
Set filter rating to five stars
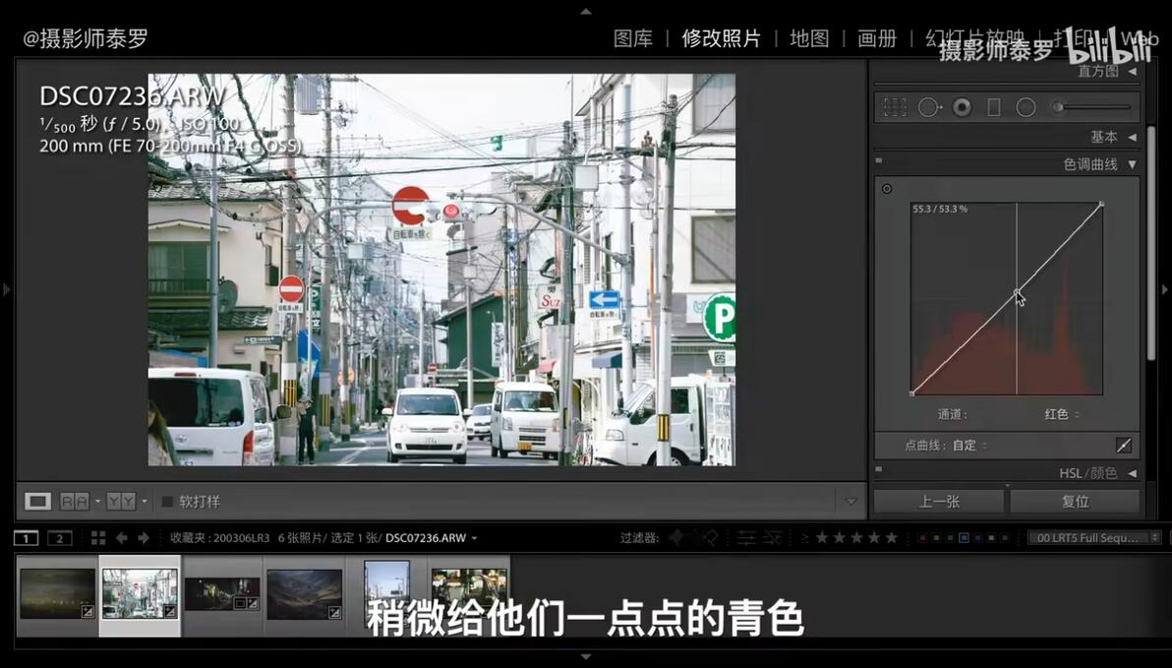(x=892, y=538)
